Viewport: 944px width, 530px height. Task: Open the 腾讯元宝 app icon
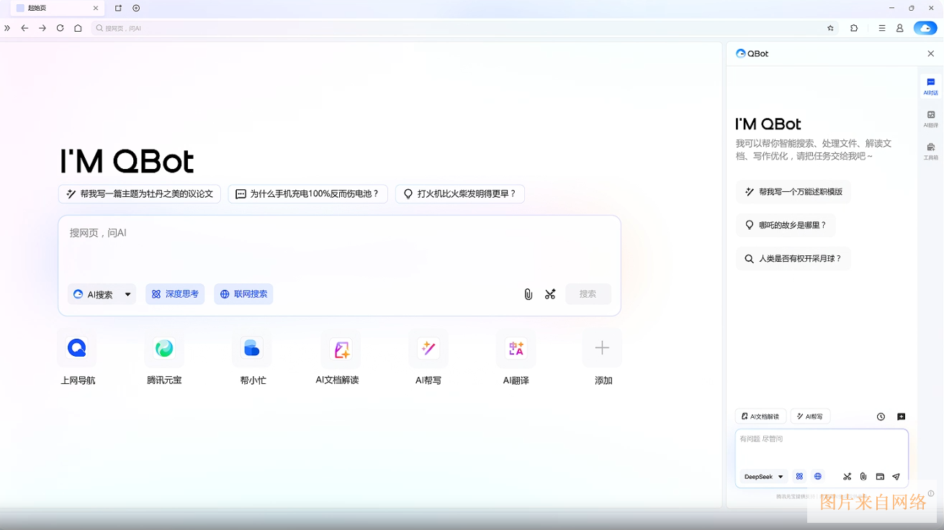[163, 348]
